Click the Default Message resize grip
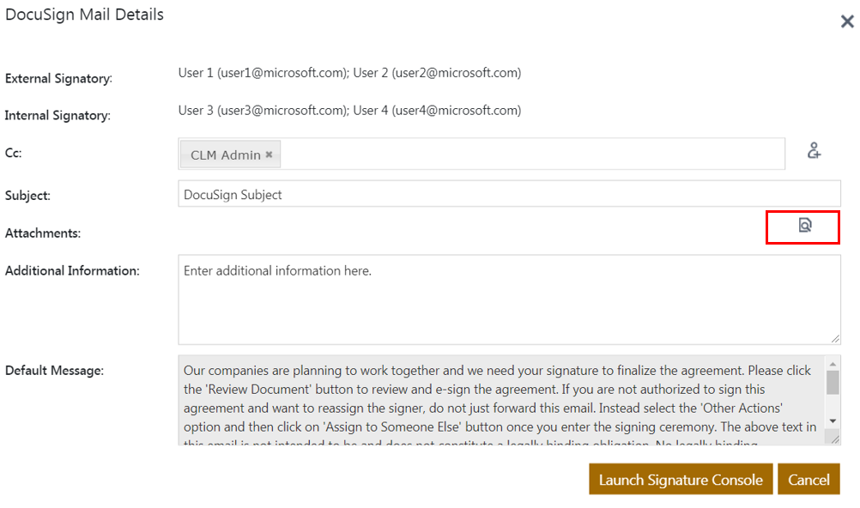The image size is (860, 508). (833, 438)
